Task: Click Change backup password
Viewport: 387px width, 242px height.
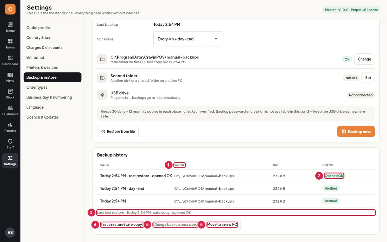Action: tap(175, 224)
